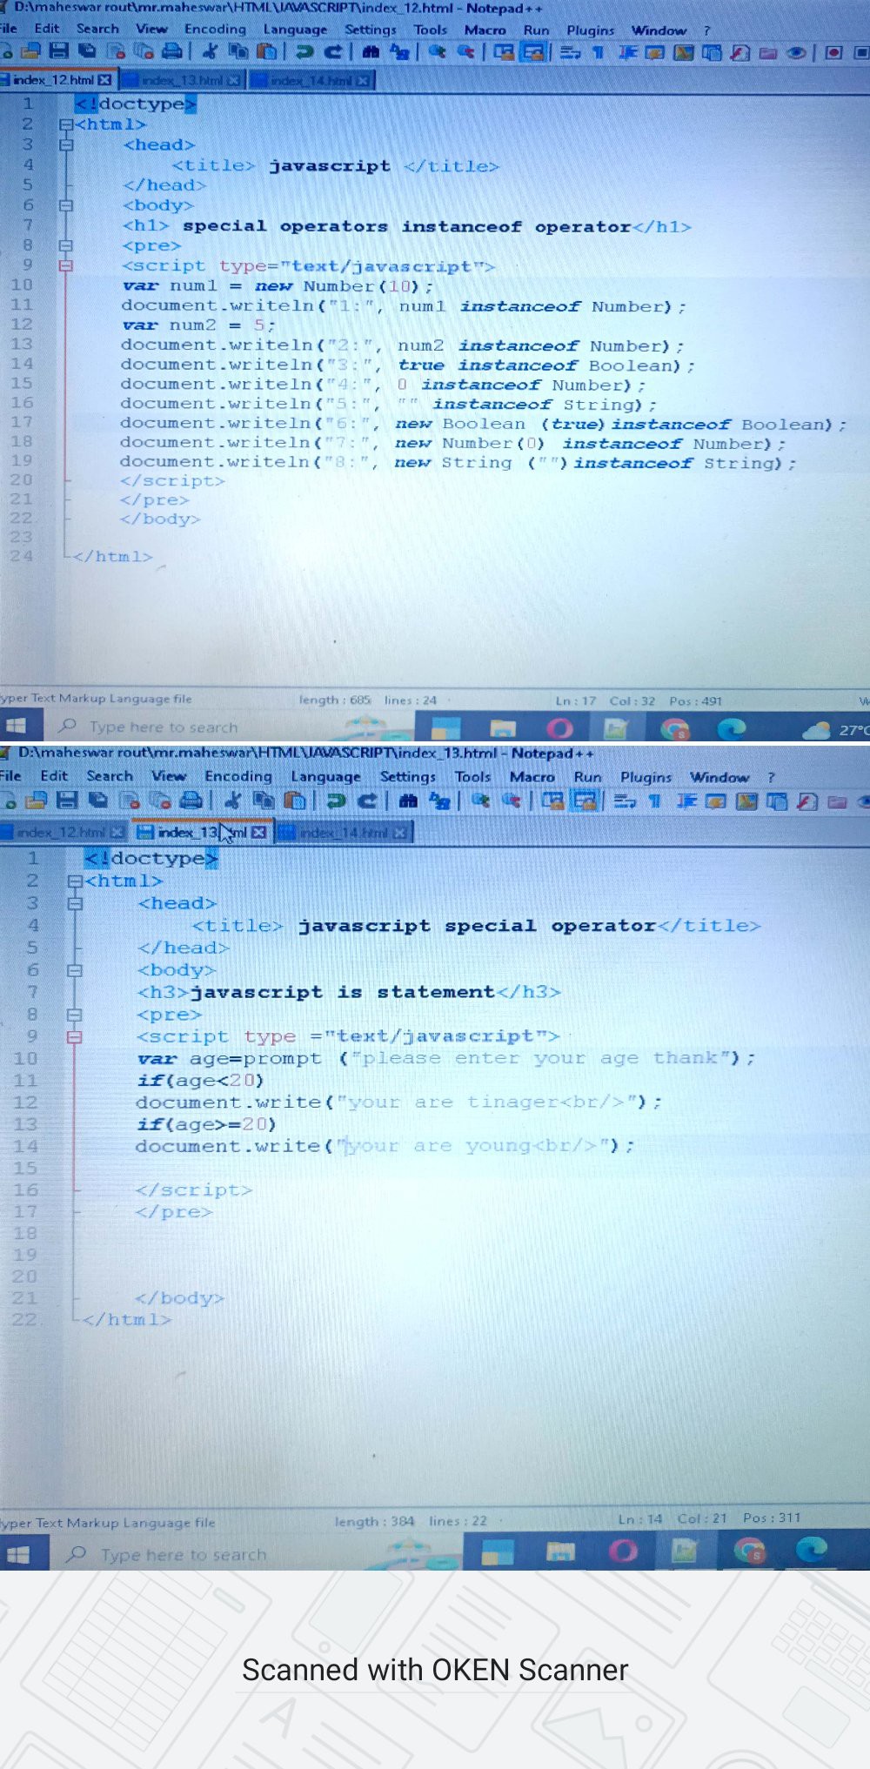Click Redo arrow in the index_13.html window toolbar
The image size is (870, 1769).
(x=368, y=801)
